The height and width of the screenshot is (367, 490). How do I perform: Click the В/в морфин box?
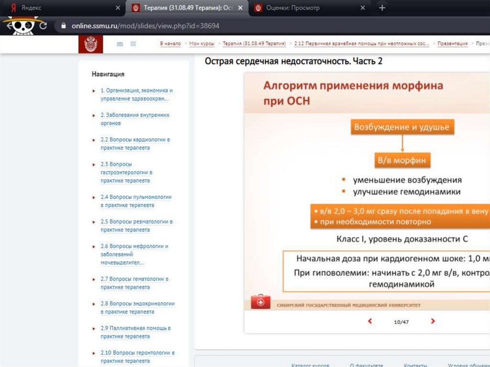[402, 160]
